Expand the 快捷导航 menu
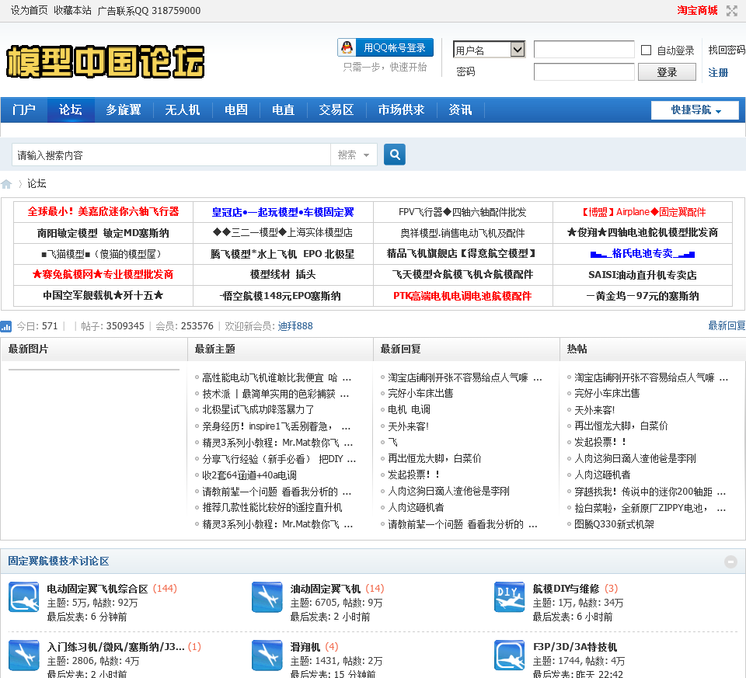This screenshot has width=746, height=678. 695,110
